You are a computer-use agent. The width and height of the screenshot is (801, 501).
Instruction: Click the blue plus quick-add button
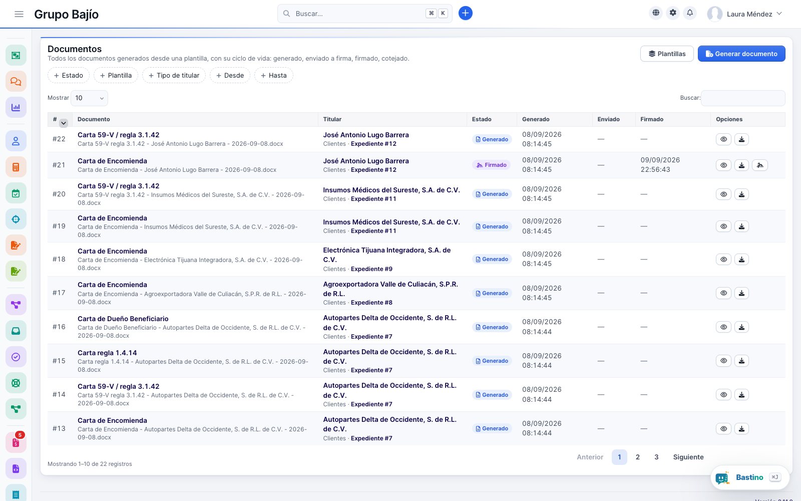tap(466, 13)
